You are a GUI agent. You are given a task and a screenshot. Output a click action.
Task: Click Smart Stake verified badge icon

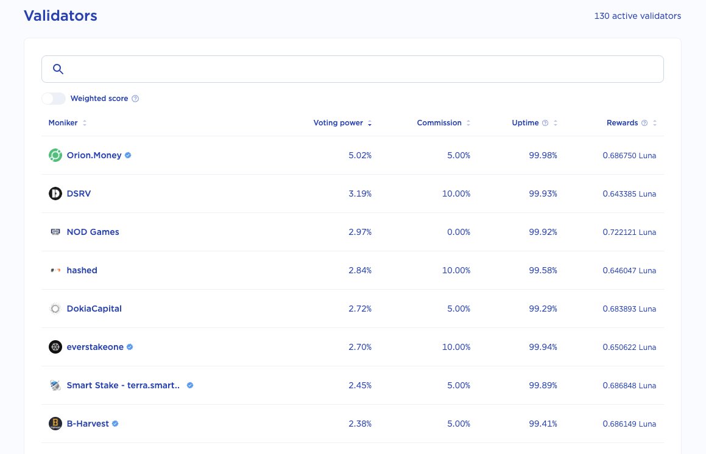(x=190, y=385)
